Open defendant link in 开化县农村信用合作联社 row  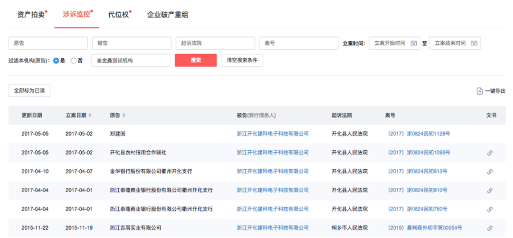click(x=273, y=153)
